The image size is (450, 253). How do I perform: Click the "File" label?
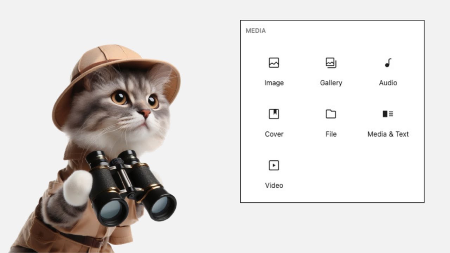point(331,134)
